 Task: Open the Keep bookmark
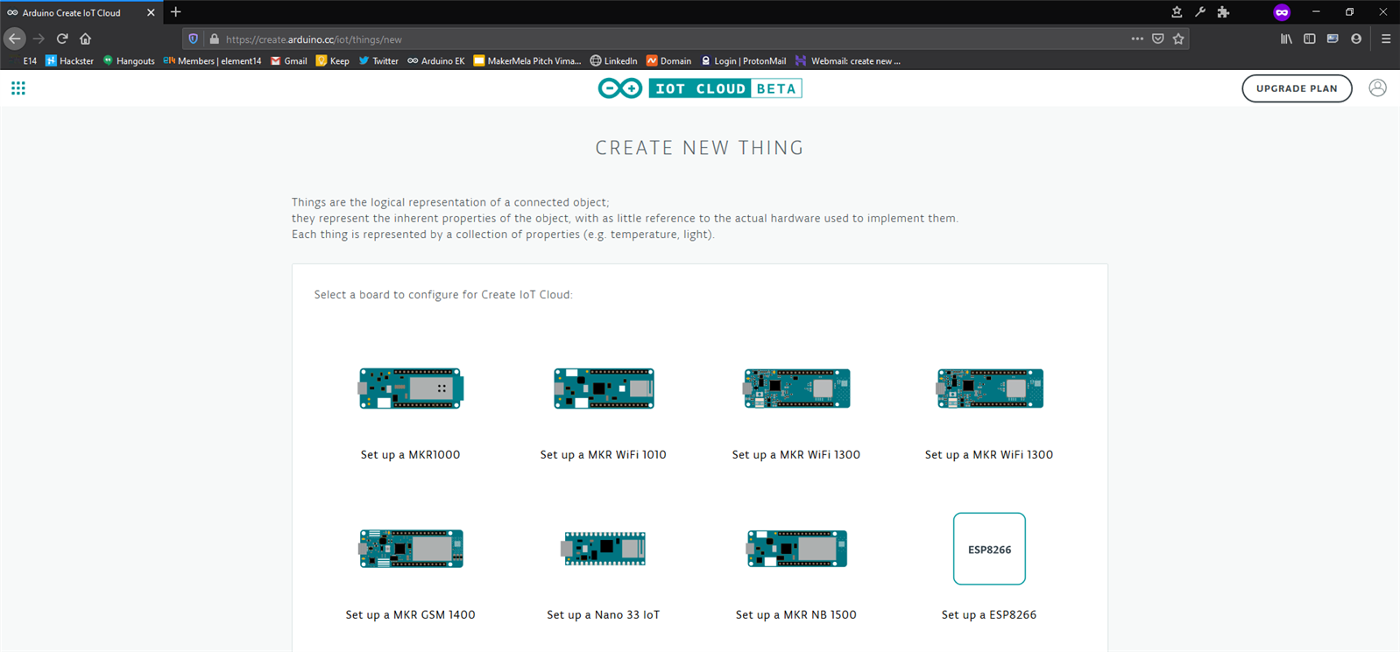click(x=333, y=61)
